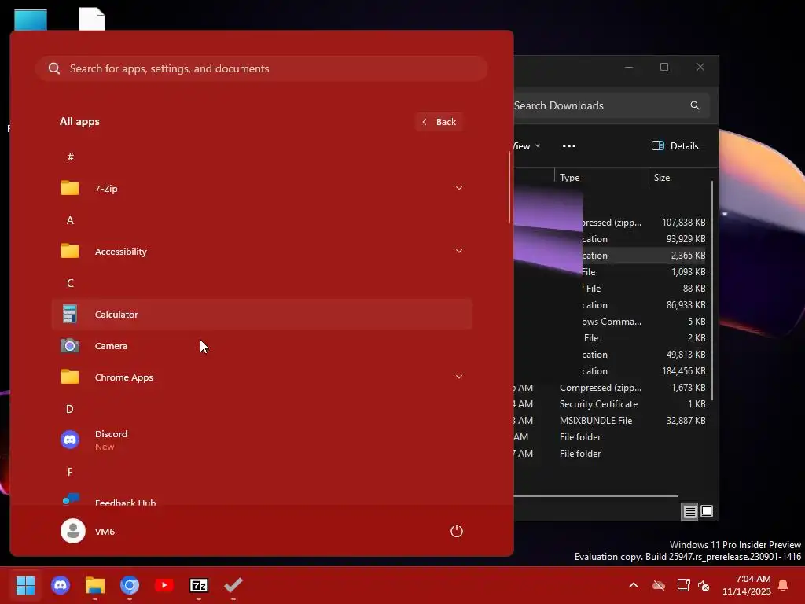
Task: Go Back from All apps
Action: pos(439,122)
